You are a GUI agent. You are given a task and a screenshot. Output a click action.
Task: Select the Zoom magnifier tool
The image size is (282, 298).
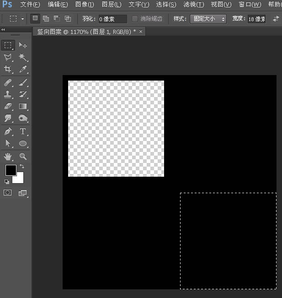point(23,157)
